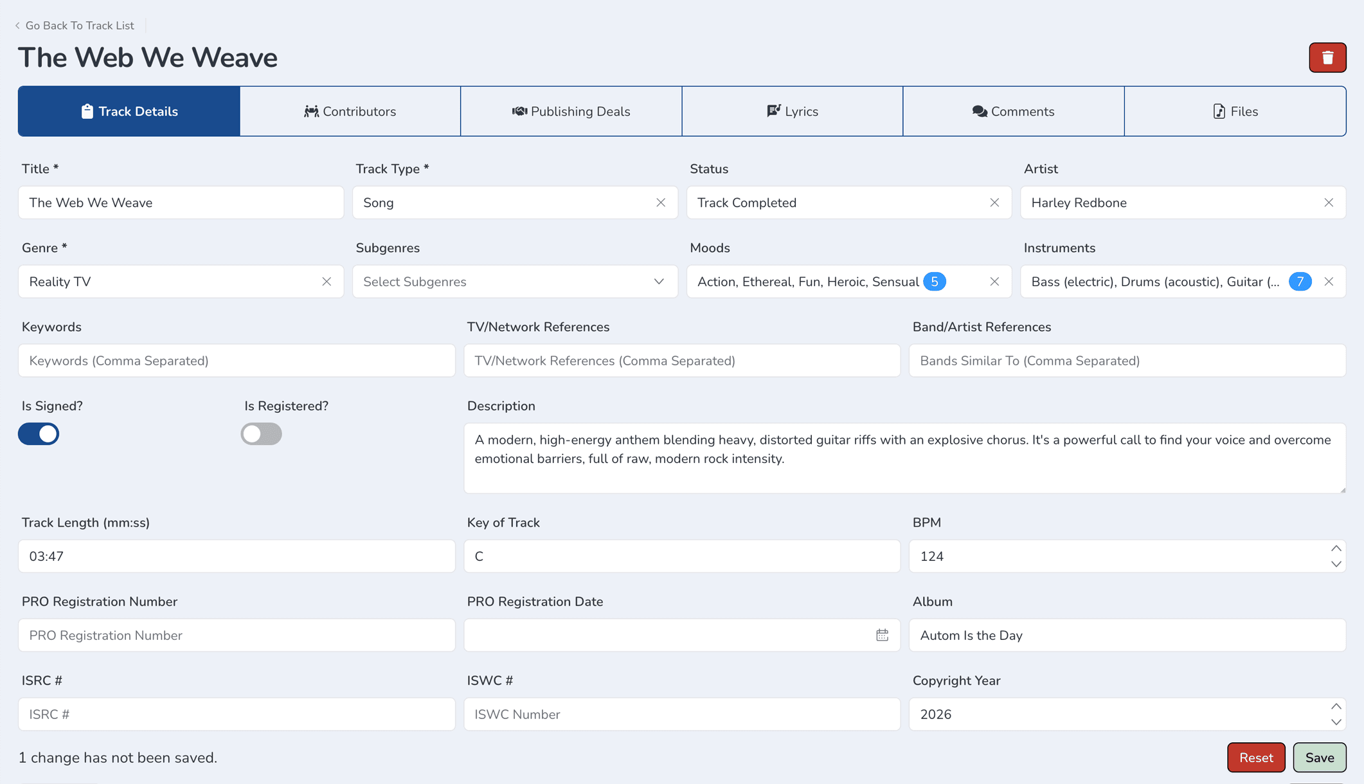Focus the Album input field
The width and height of the screenshot is (1364, 784).
point(1127,635)
